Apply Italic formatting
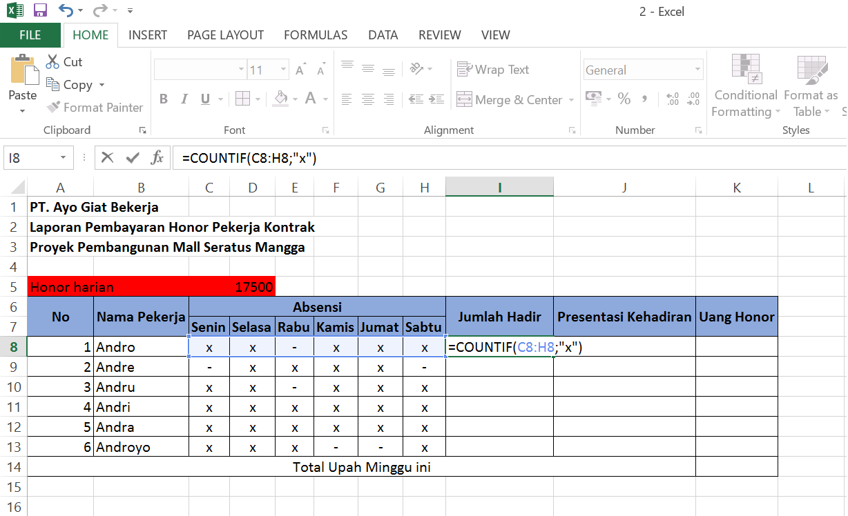848x516 pixels. (x=184, y=99)
